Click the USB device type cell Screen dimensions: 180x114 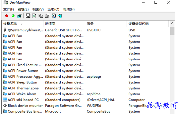[132, 30]
